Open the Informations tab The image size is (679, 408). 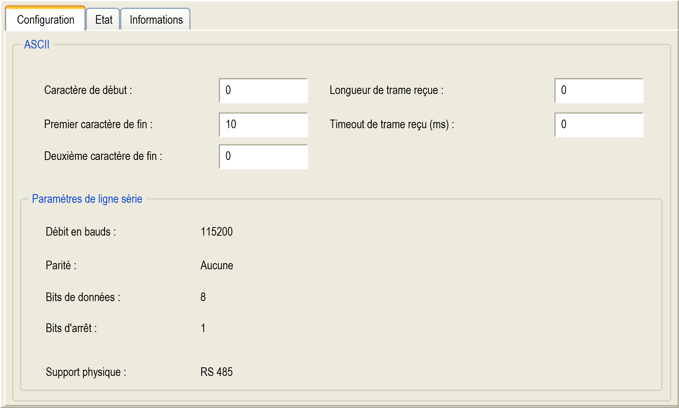click(x=156, y=20)
